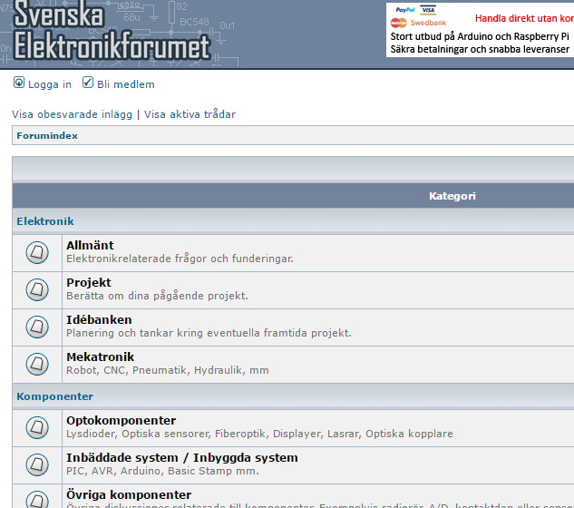Image resolution: width=574 pixels, height=508 pixels.
Task: Click 'Stort utbud på Arduino och Raspberry Pi'
Action: 480,36
